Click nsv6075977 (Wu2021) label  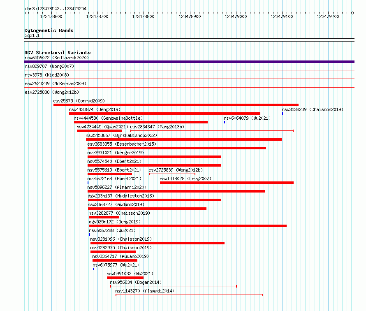point(116,265)
